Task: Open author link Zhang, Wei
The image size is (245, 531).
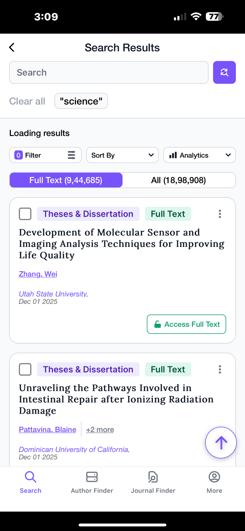Action: 38,274
